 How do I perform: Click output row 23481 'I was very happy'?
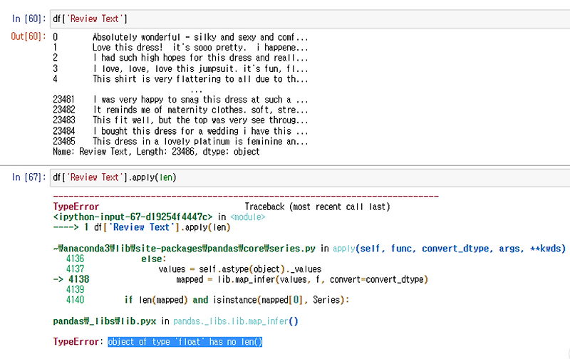[180, 100]
